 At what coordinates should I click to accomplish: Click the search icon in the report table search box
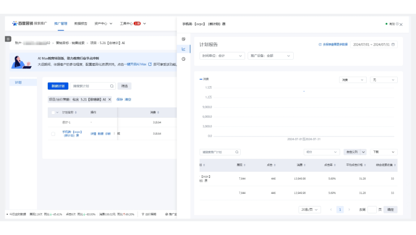(237, 152)
